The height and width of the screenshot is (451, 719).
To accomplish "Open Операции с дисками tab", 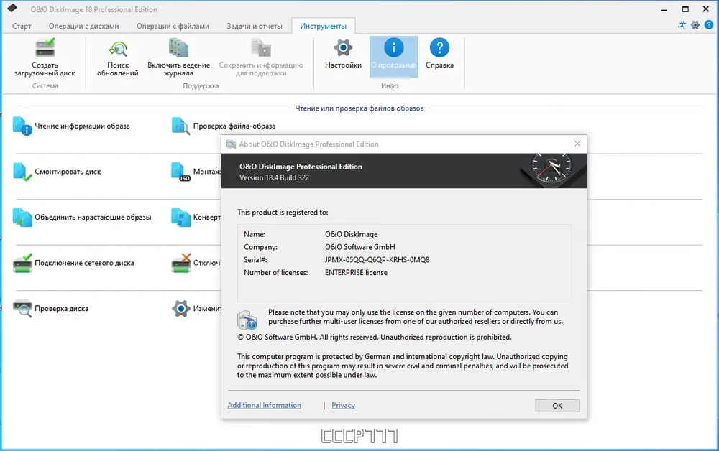I will pyautogui.click(x=84, y=26).
